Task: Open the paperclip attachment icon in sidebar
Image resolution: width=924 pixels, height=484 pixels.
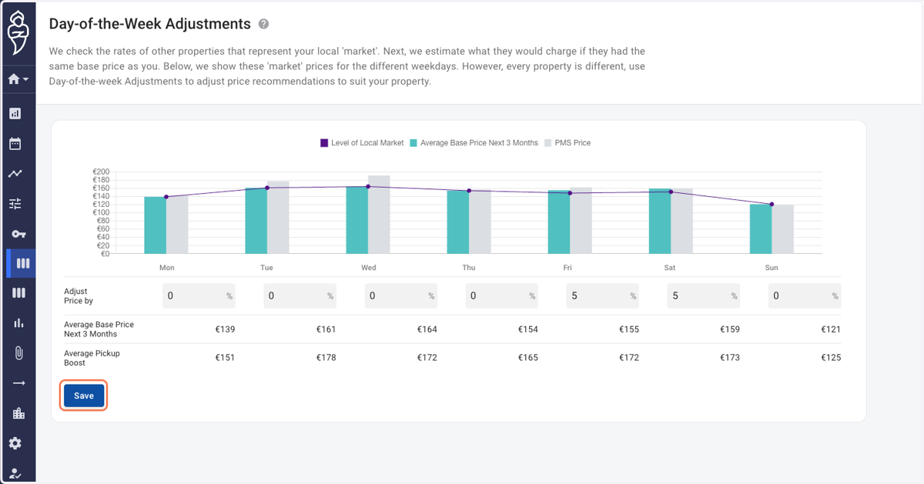Action: click(18, 353)
